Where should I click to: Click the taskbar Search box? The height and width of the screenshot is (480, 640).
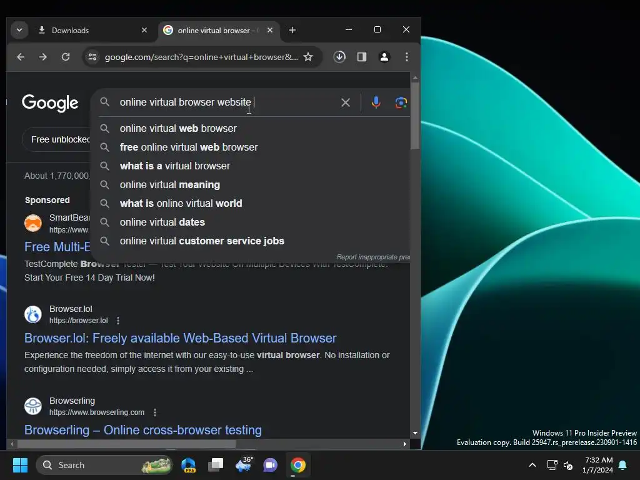pos(104,465)
